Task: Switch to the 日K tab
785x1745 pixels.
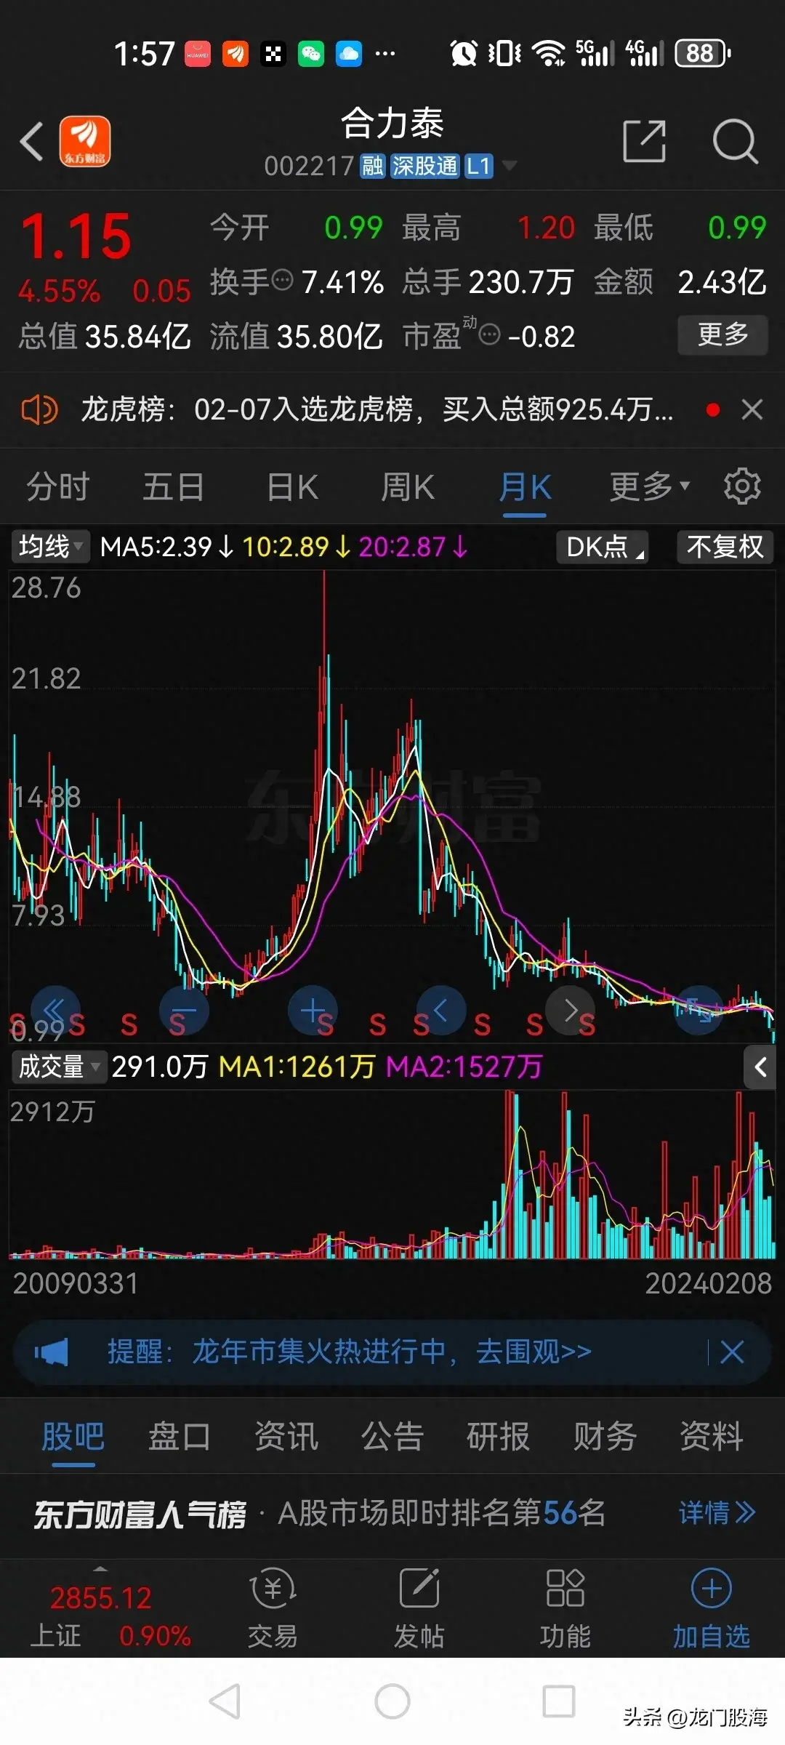Action: (292, 486)
